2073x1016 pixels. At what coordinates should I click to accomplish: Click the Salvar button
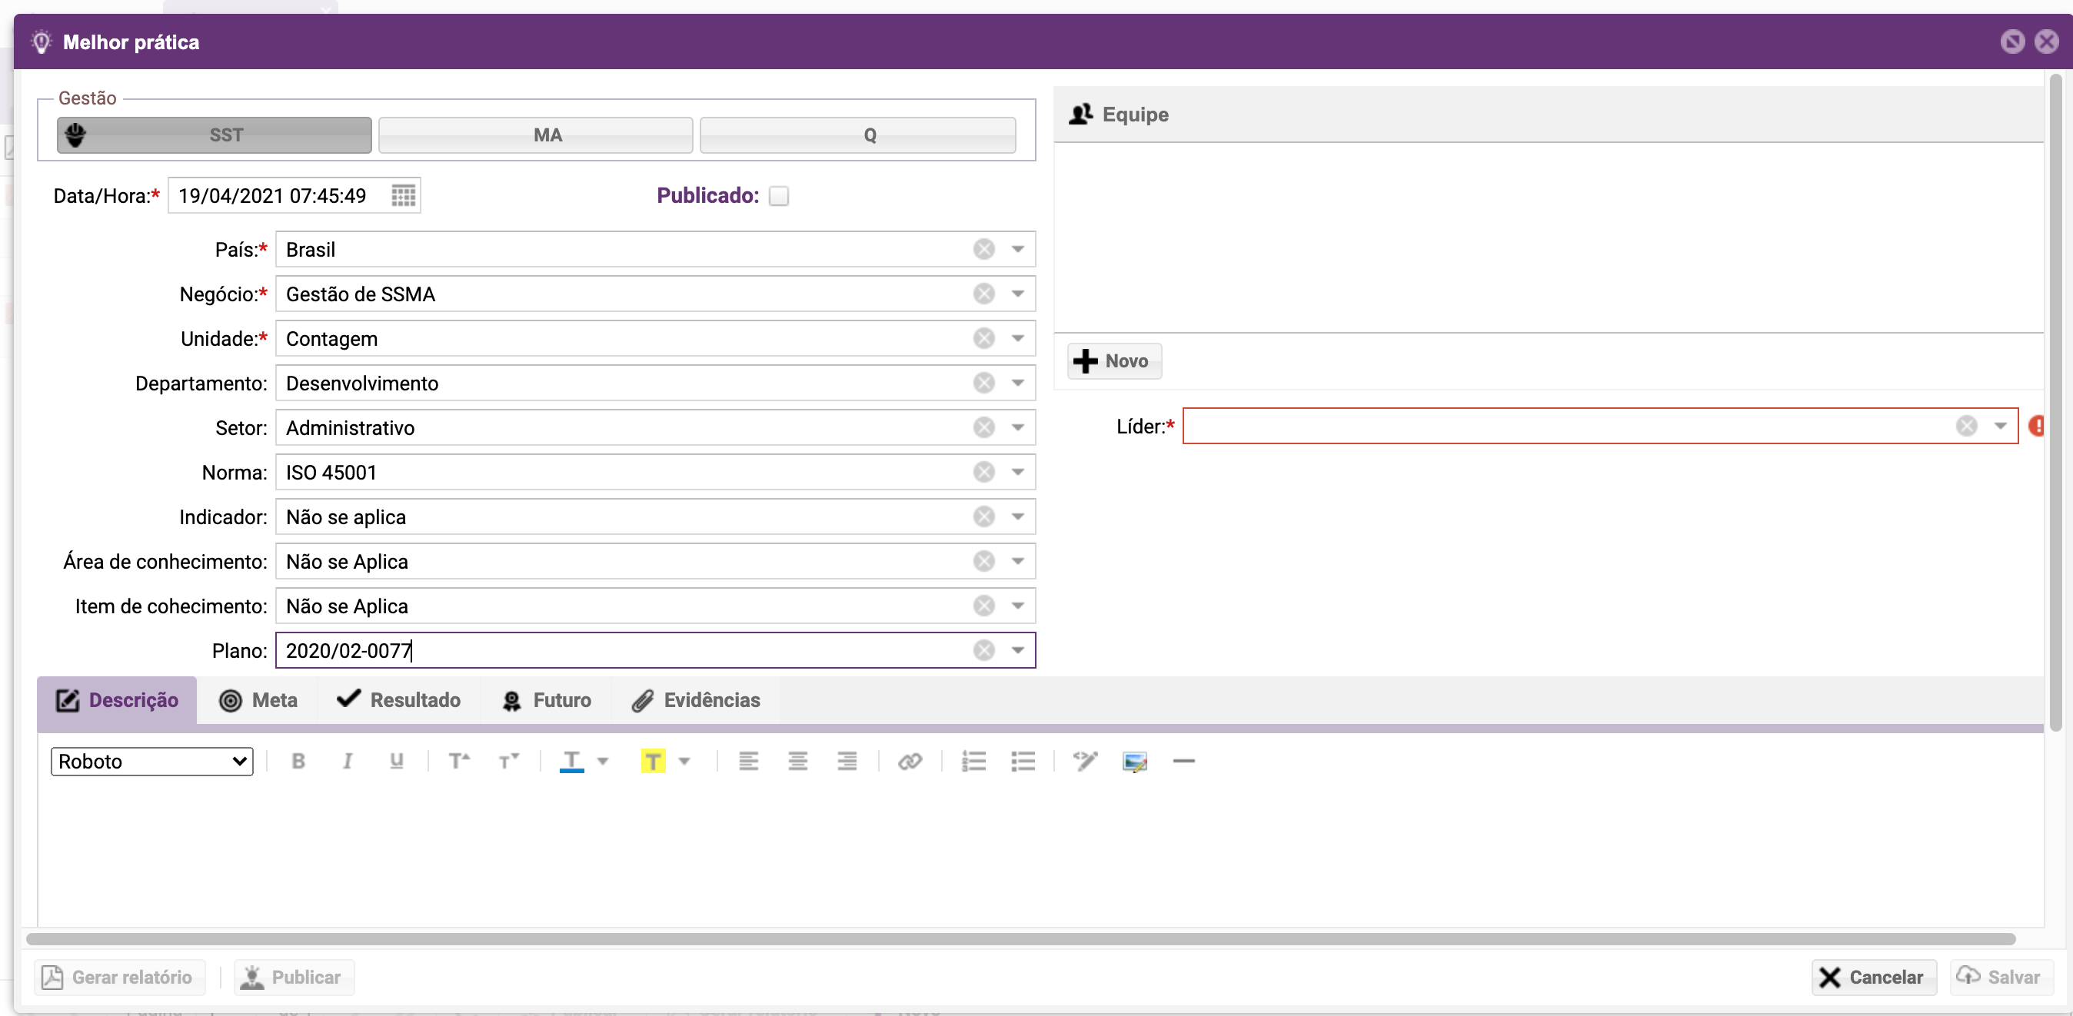pos(2001,977)
